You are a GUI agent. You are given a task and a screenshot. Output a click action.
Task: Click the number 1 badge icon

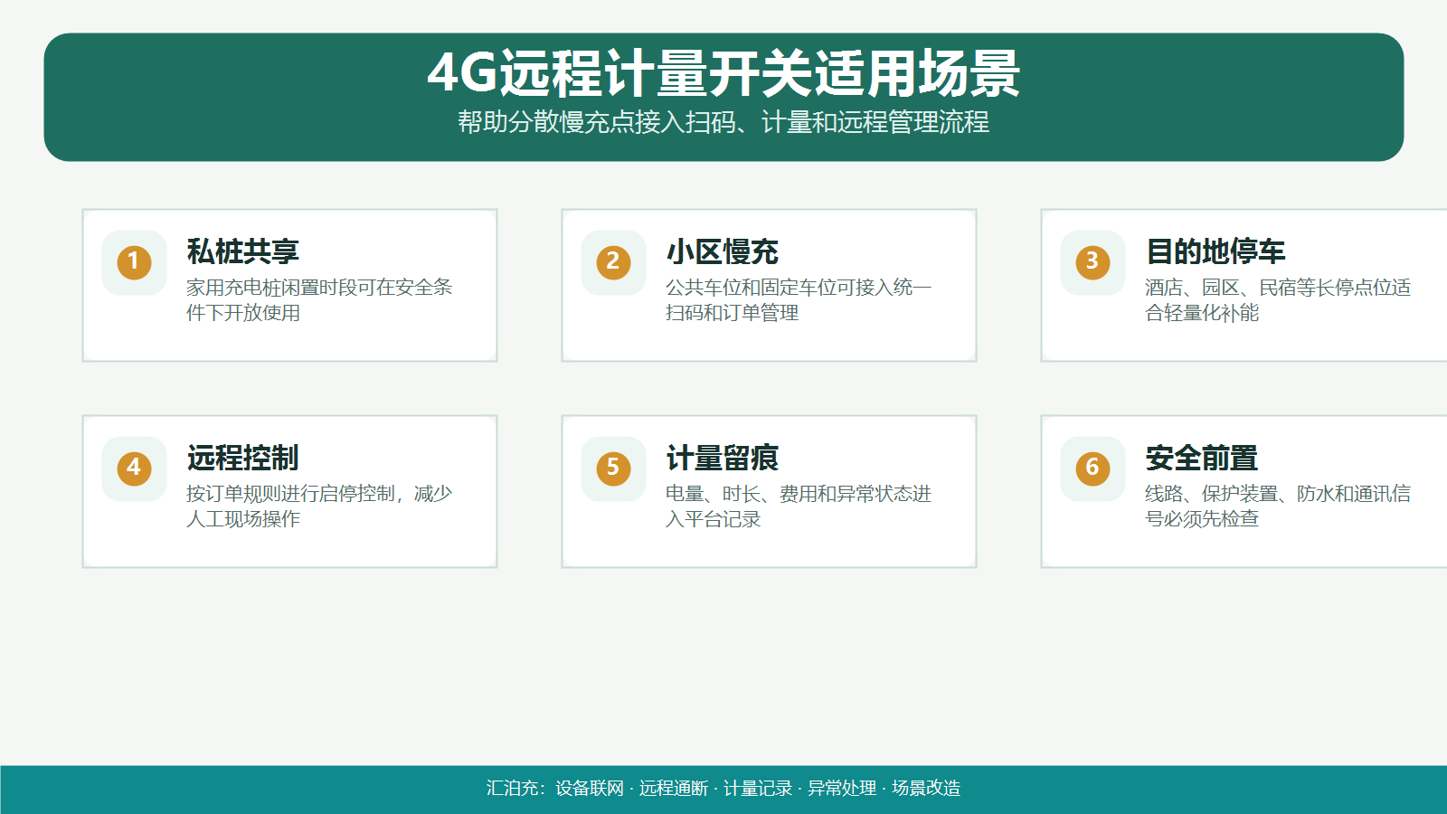pos(134,262)
